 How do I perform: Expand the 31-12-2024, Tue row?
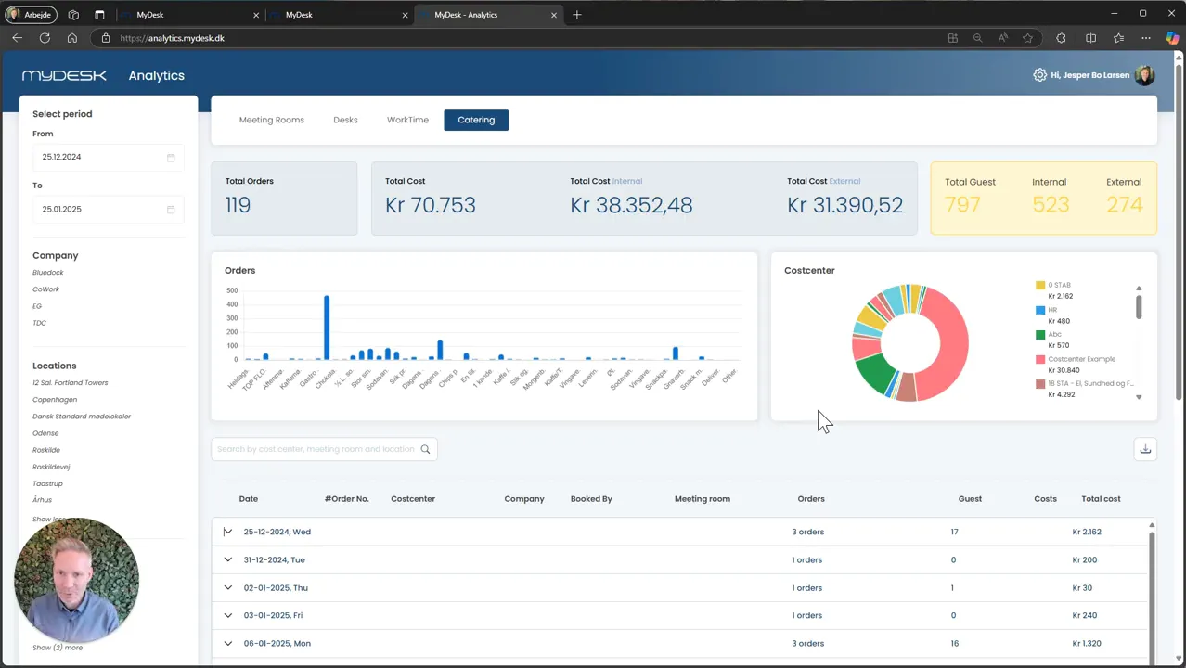point(227,559)
